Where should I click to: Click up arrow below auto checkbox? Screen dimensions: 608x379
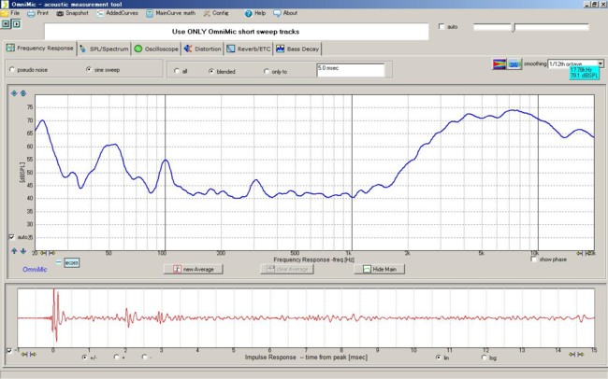14,251
